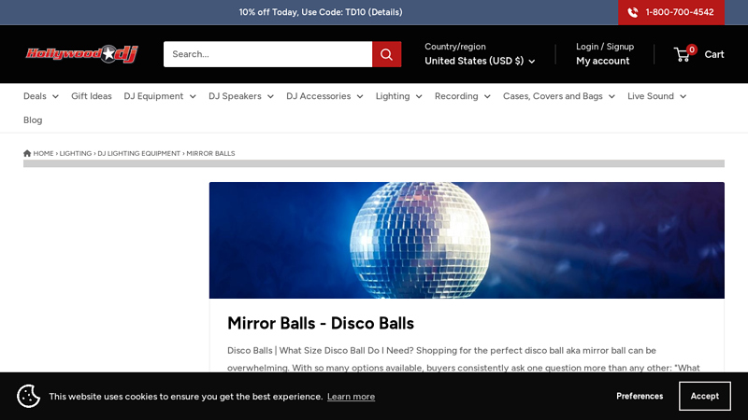
Task: Go to DJ LIGHTING EQUIPMENT breadcrumb
Action: point(138,153)
